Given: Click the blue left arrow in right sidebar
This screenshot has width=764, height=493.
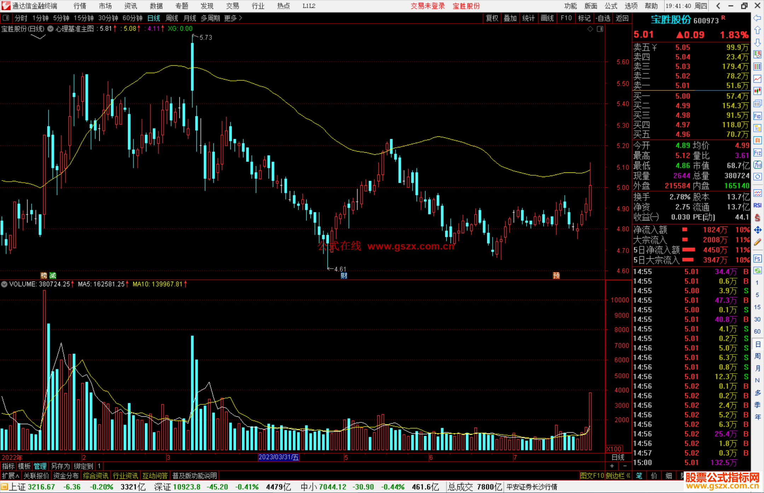Looking at the screenshot, I should (757, 18).
